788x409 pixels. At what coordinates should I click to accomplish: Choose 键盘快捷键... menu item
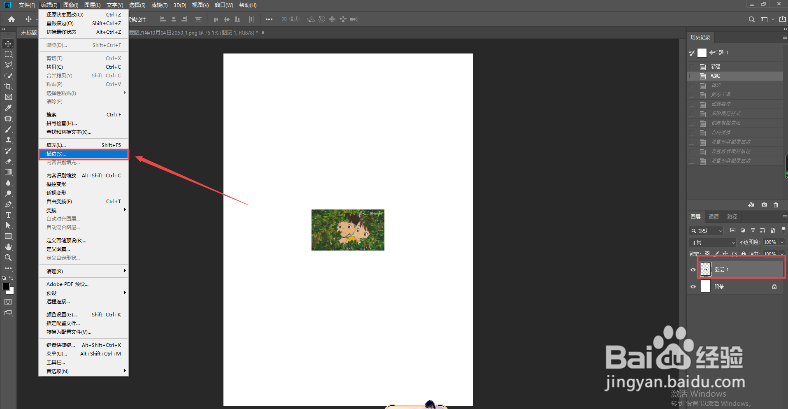click(x=84, y=345)
